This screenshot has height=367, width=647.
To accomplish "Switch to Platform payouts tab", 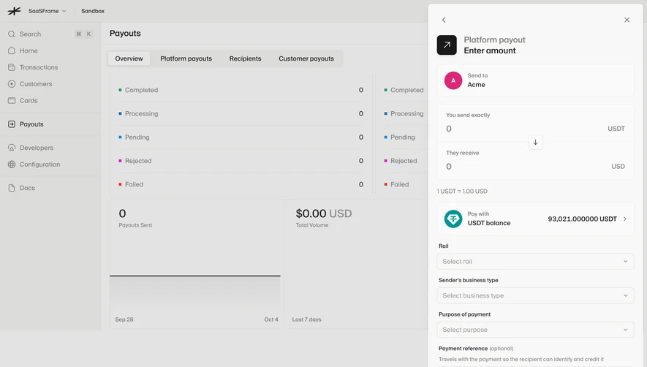I will click(186, 58).
